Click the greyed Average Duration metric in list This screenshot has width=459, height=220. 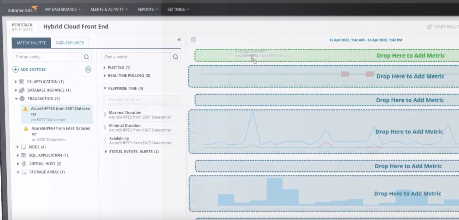pyautogui.click(x=142, y=102)
